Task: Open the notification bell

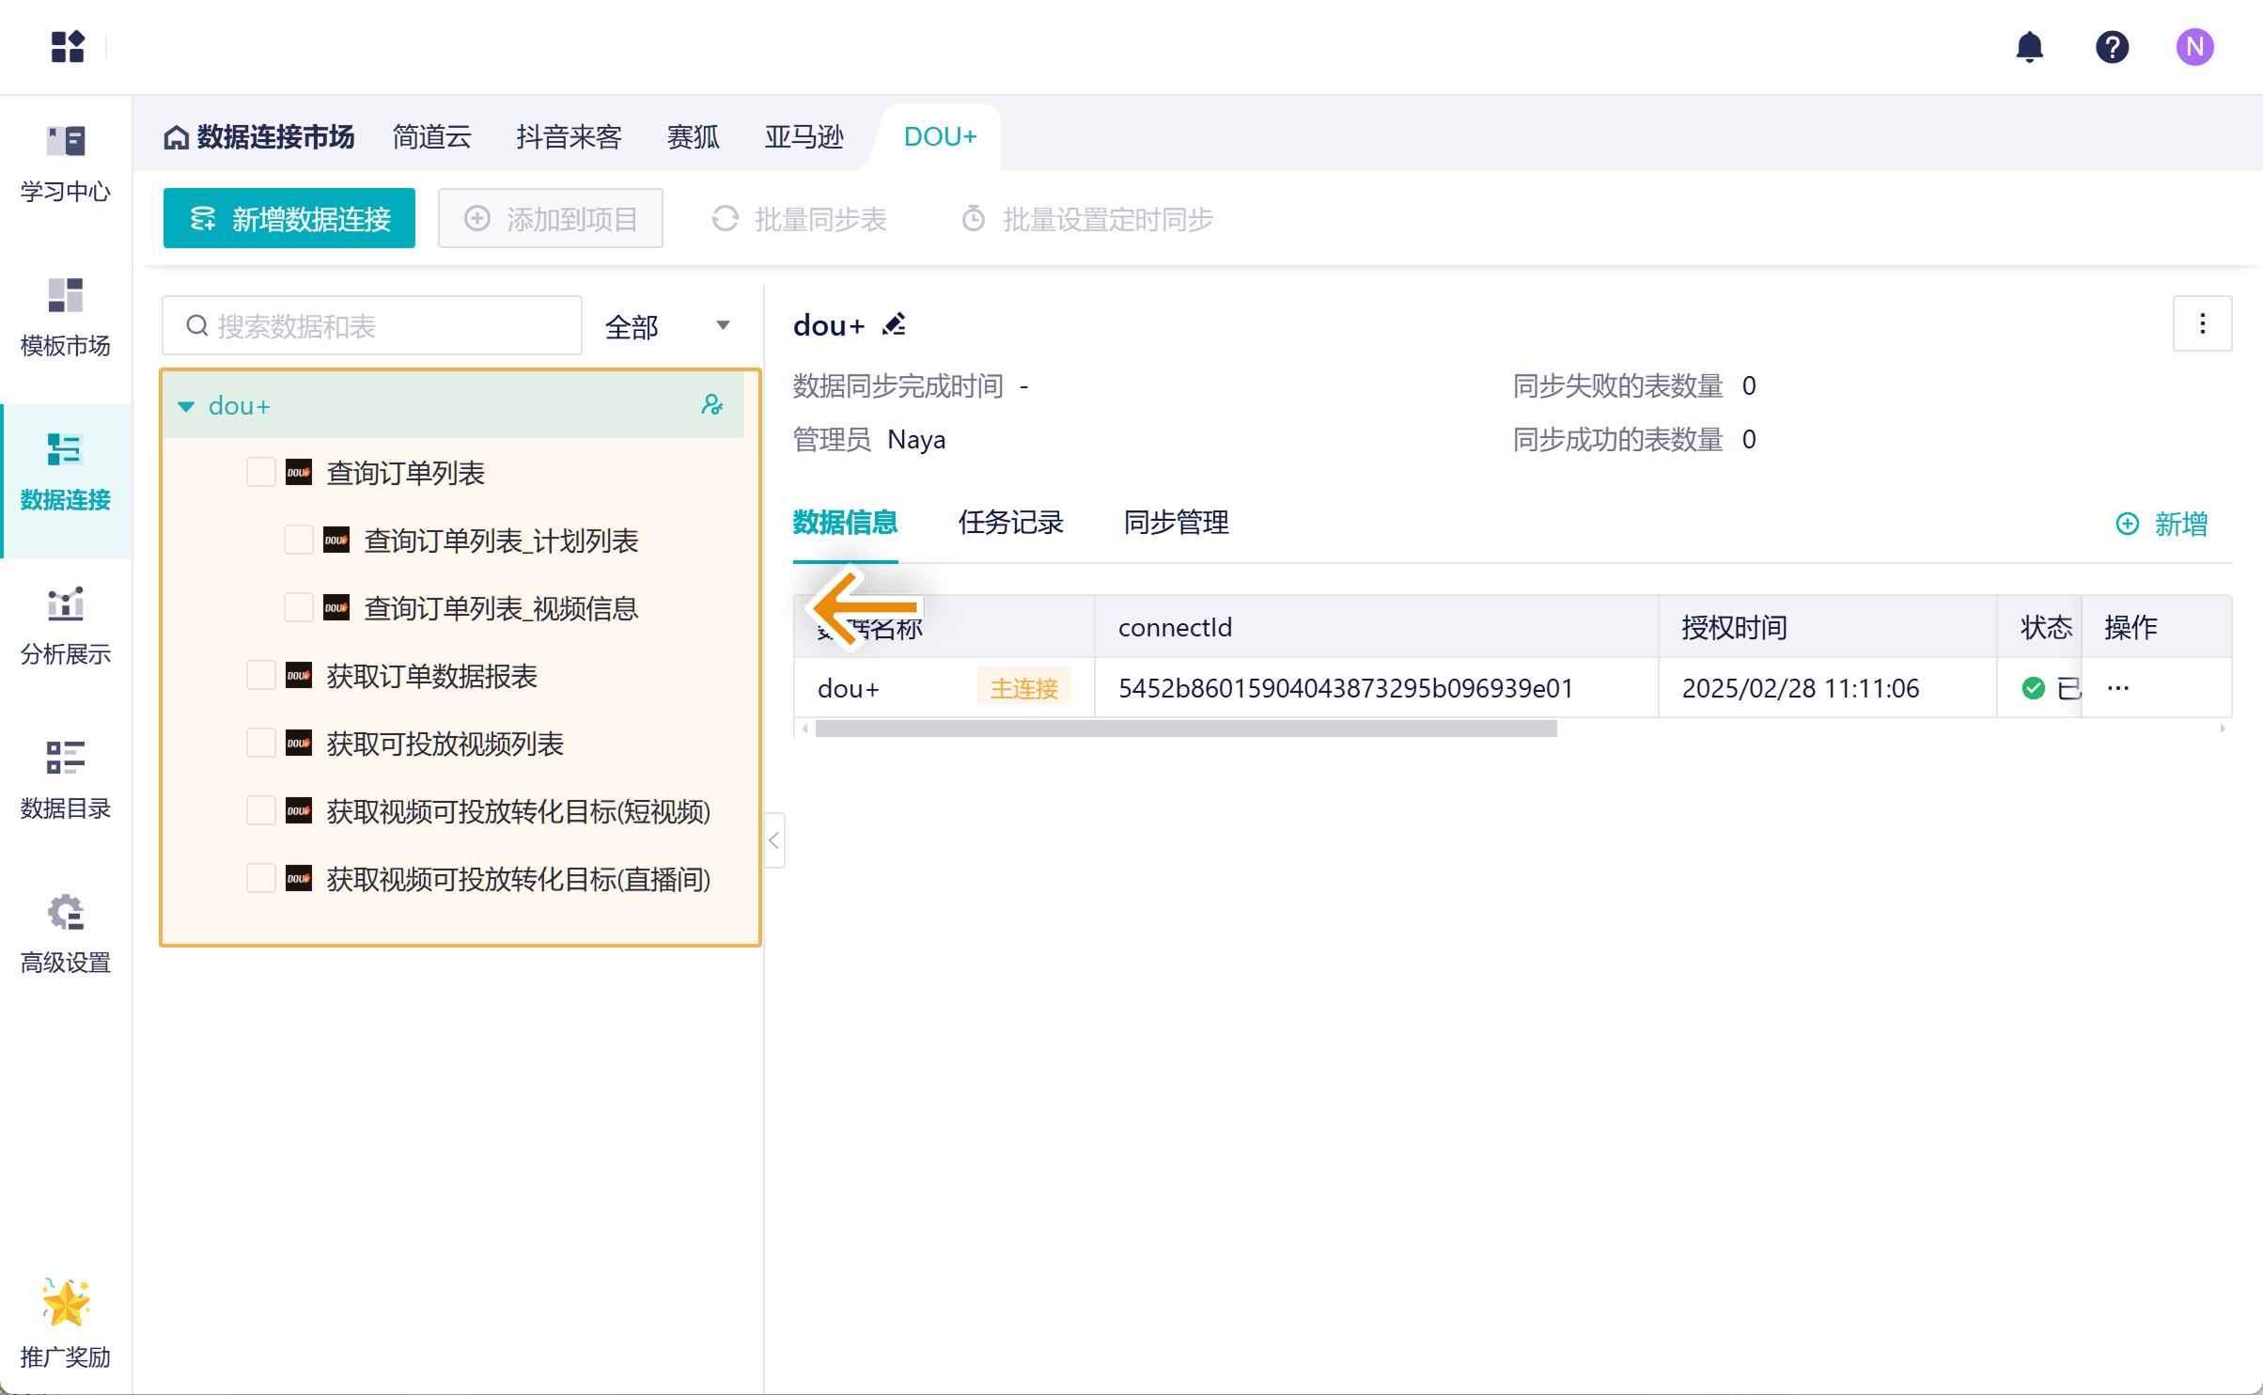Action: point(2029,46)
